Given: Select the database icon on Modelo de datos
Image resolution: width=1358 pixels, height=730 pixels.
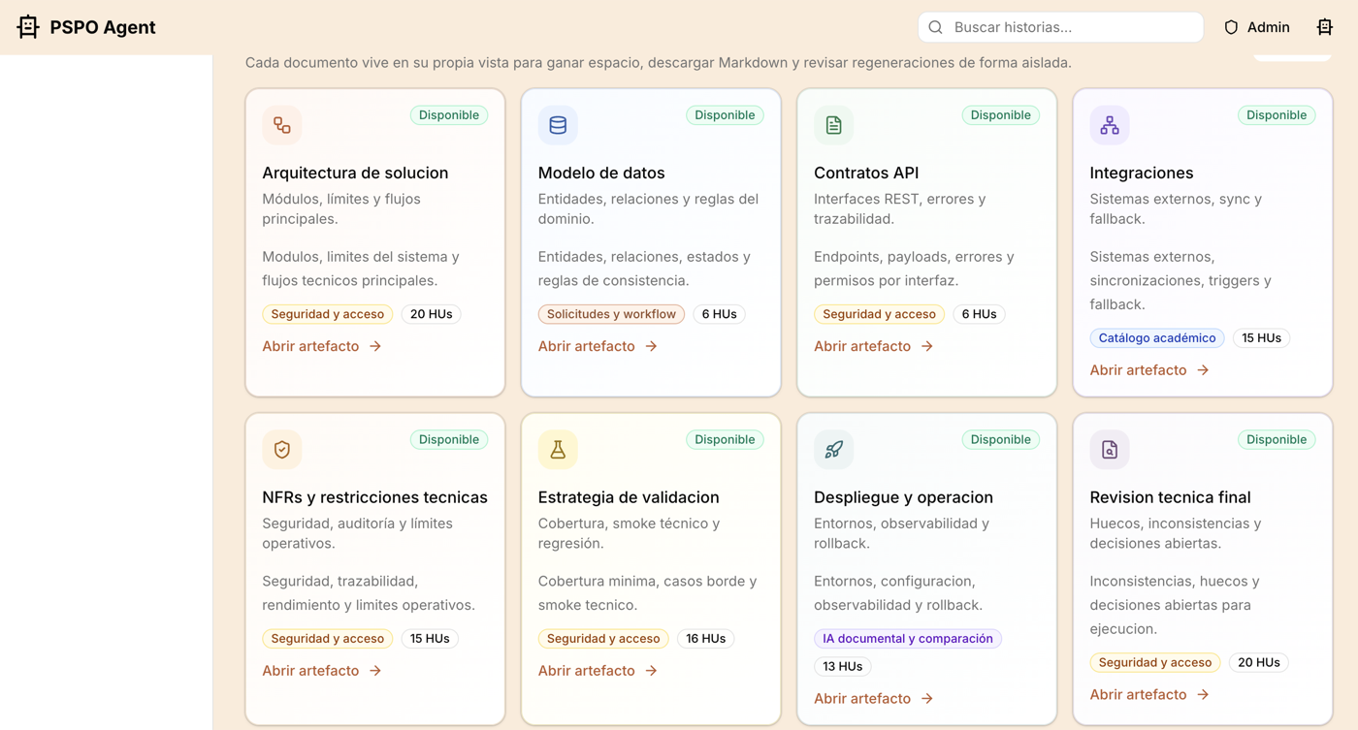Looking at the screenshot, I should (x=557, y=125).
